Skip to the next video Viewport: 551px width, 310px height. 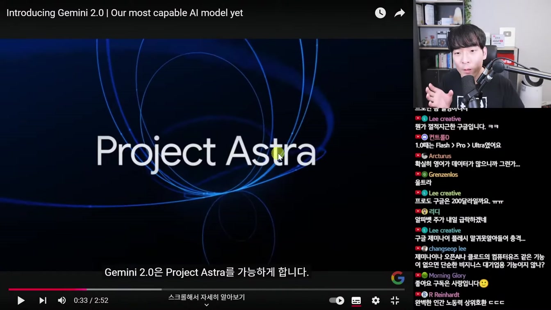[43, 301]
